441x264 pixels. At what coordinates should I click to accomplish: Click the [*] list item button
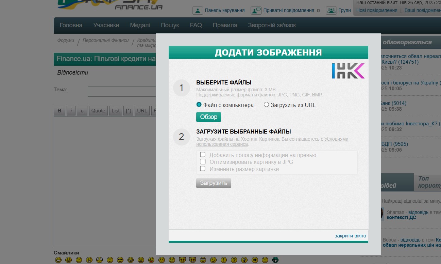(x=128, y=110)
